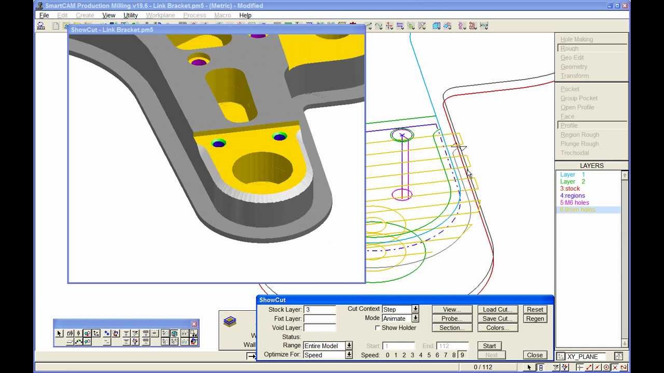Set animation speed to 5
Image resolution: width=664 pixels, height=373 pixels.
coord(429,355)
